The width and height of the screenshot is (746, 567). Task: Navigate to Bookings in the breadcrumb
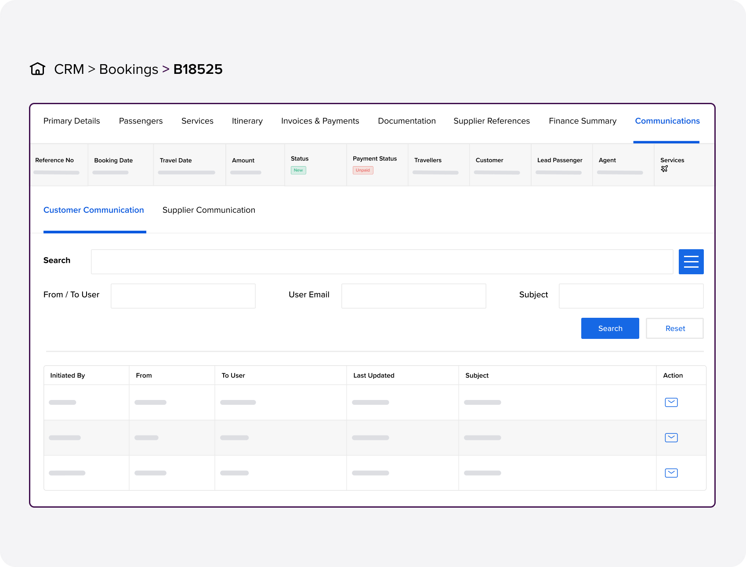coord(128,69)
